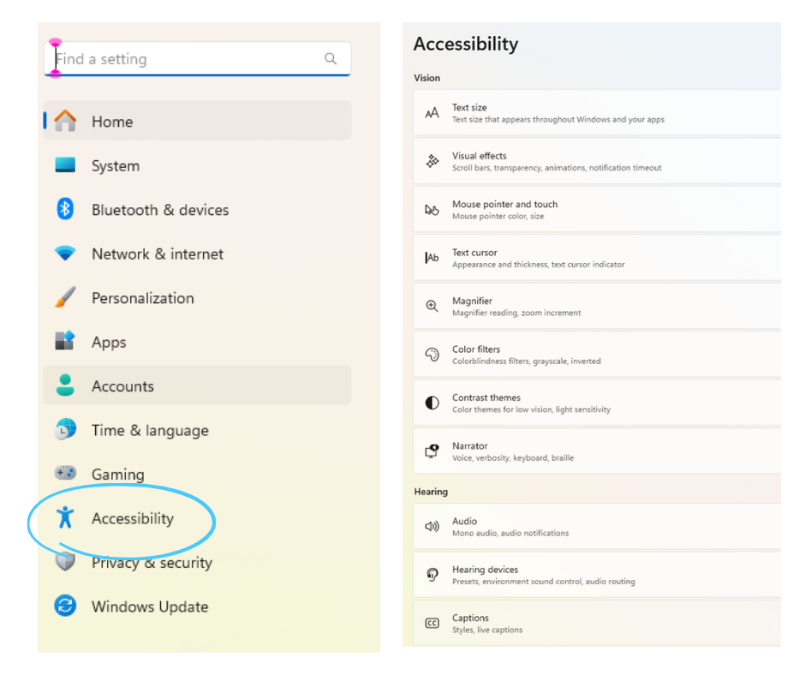Open Captions setting

pos(597,623)
